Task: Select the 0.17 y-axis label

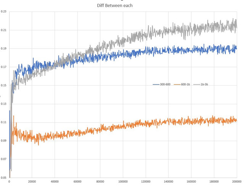Action: tap(3, 67)
